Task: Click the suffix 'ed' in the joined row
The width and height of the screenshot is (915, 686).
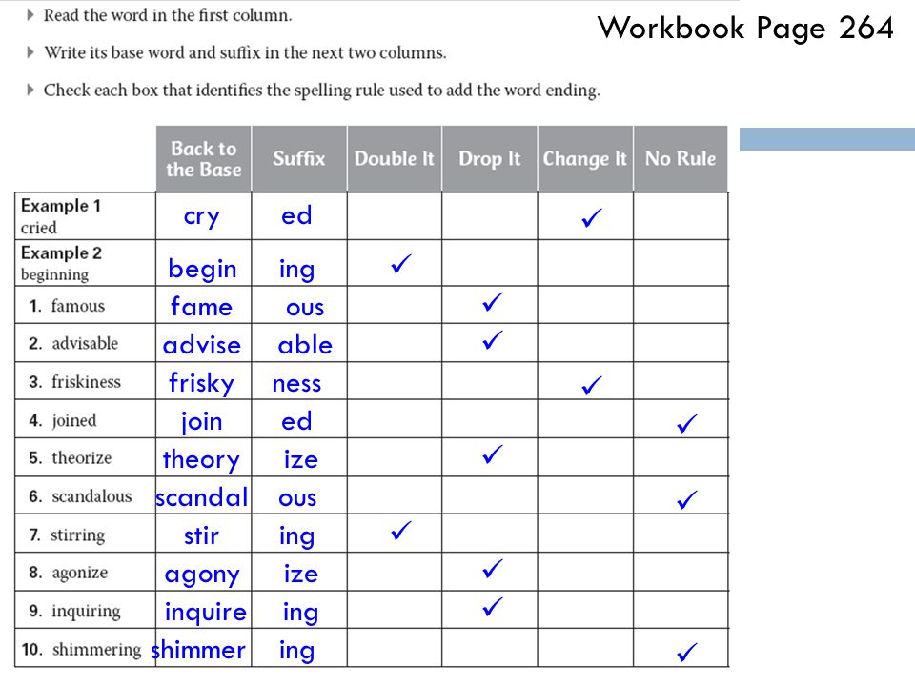Action: [296, 421]
